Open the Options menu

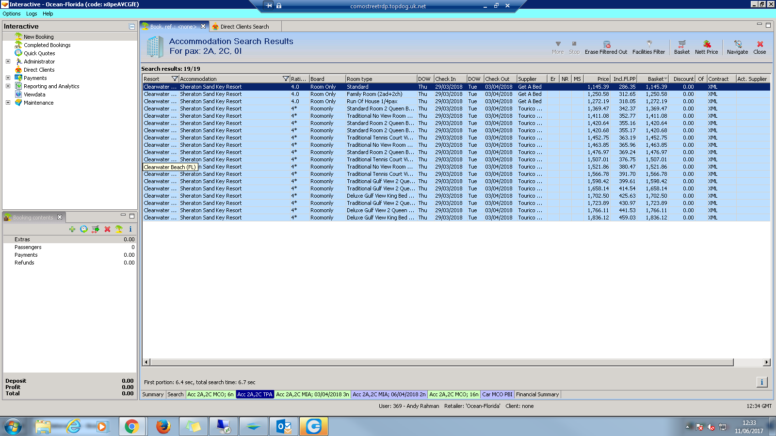12,14
